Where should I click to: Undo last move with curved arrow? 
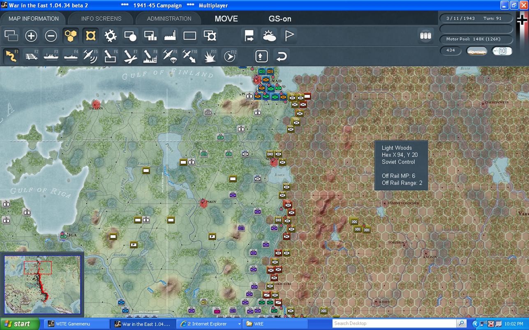click(x=281, y=56)
